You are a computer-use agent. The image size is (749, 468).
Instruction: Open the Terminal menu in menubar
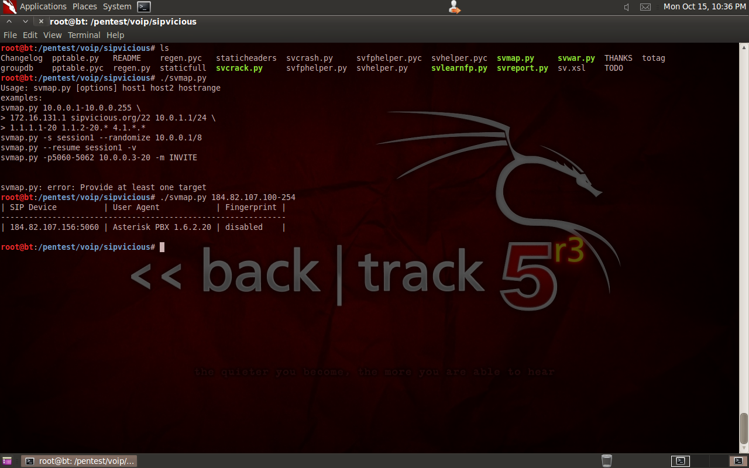tap(84, 35)
